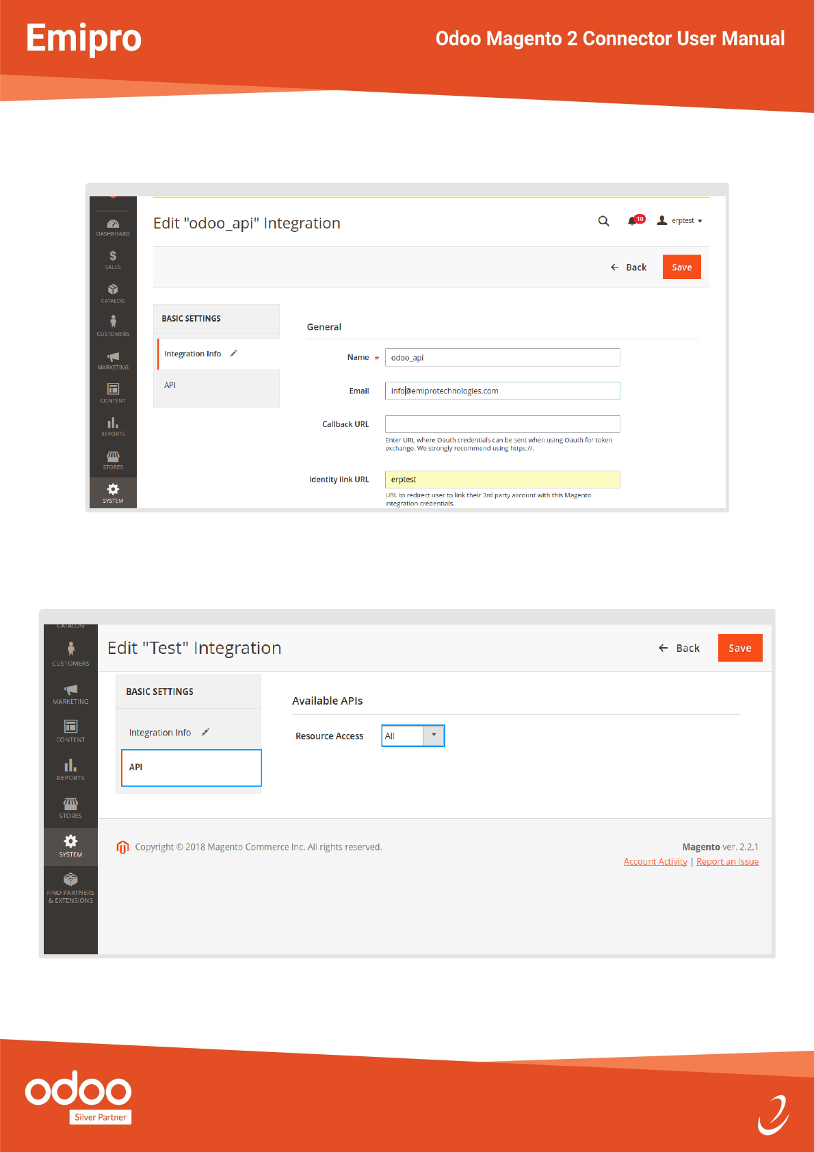Open Content in the odoo_api window sidebar
Image resolution: width=814 pixels, height=1152 pixels.
point(113,393)
